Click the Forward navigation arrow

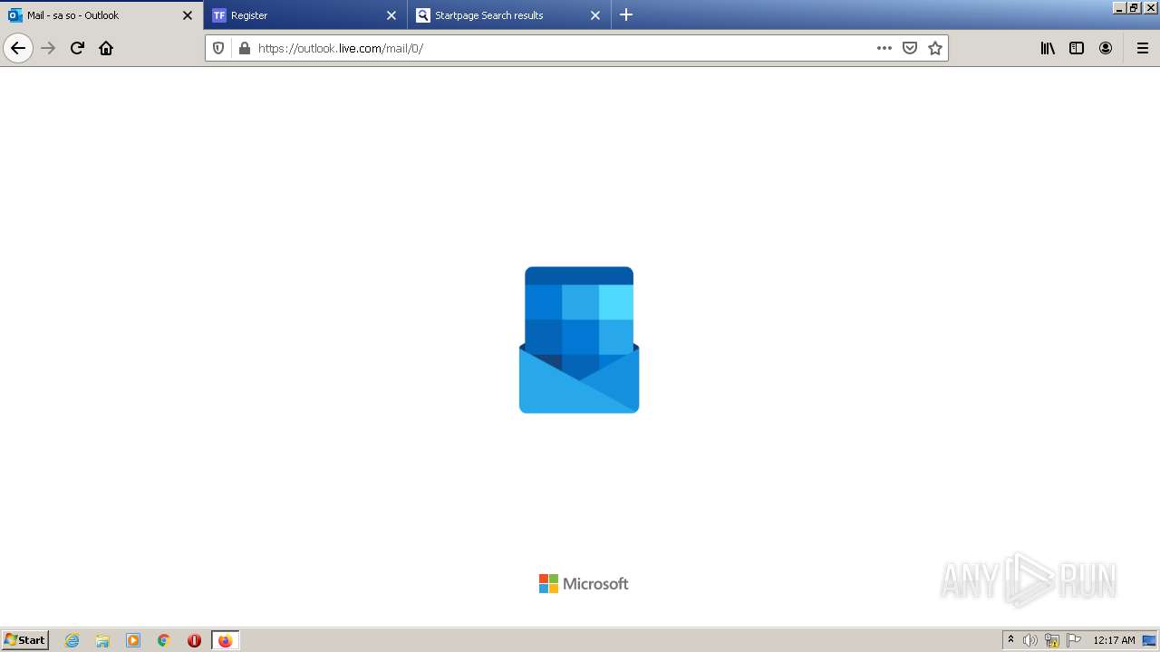(x=48, y=48)
